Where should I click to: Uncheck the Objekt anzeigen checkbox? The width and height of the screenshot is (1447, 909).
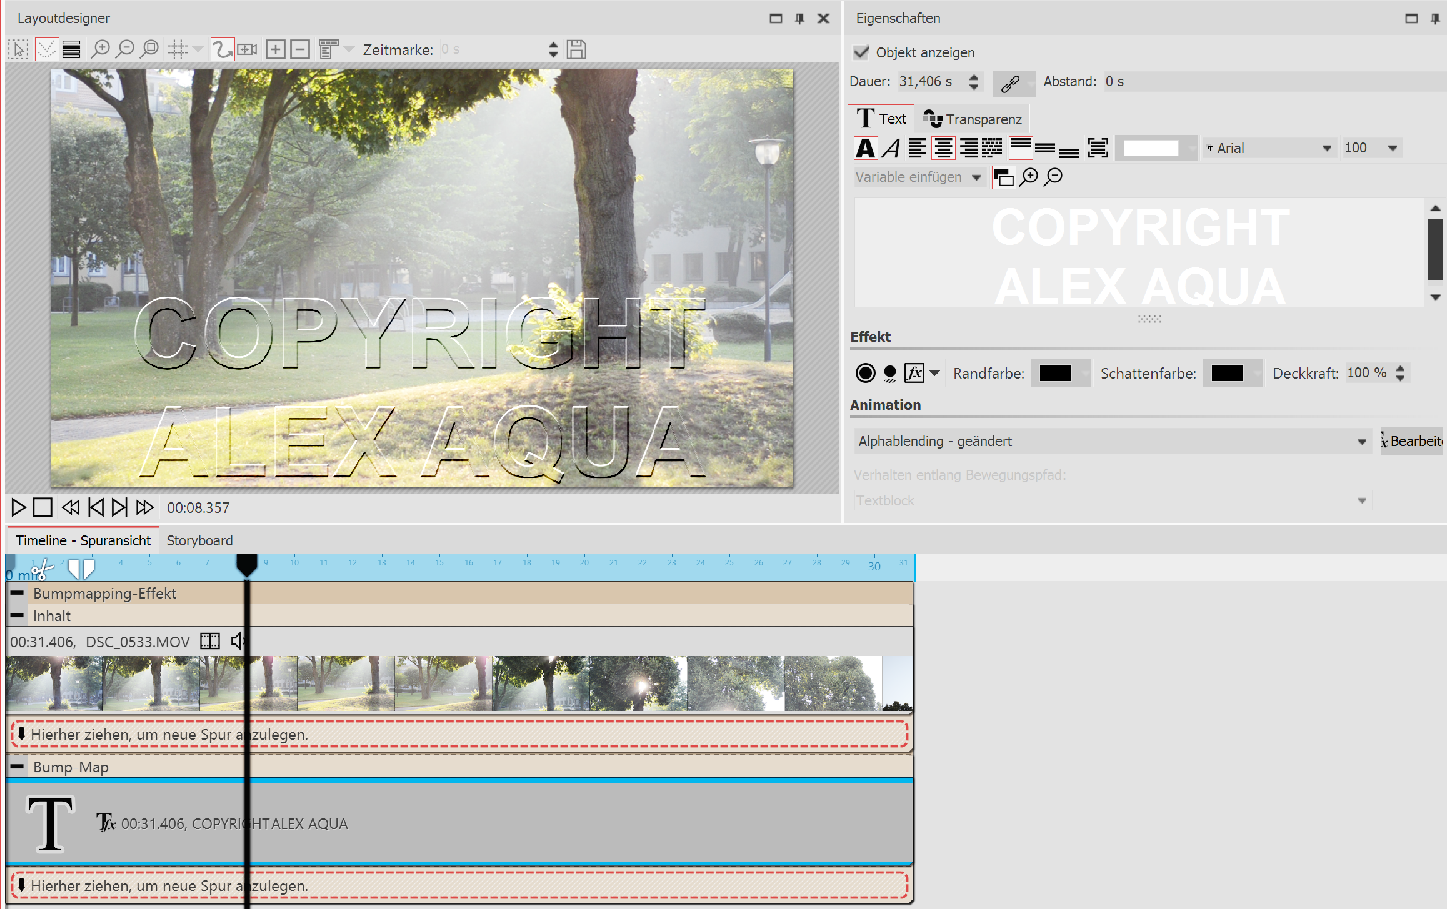pyautogui.click(x=861, y=52)
